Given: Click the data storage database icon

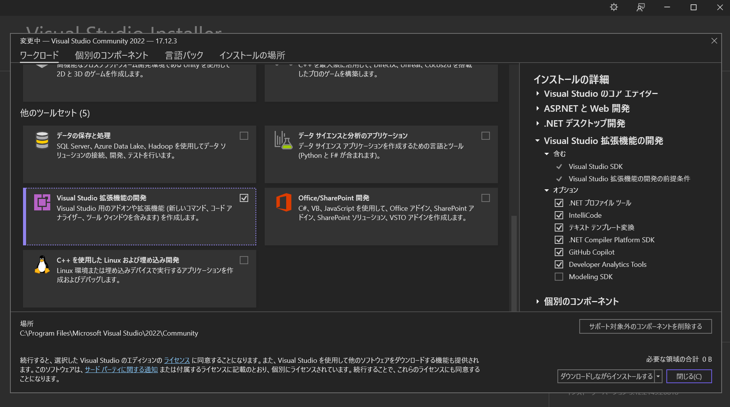Looking at the screenshot, I should [x=42, y=140].
